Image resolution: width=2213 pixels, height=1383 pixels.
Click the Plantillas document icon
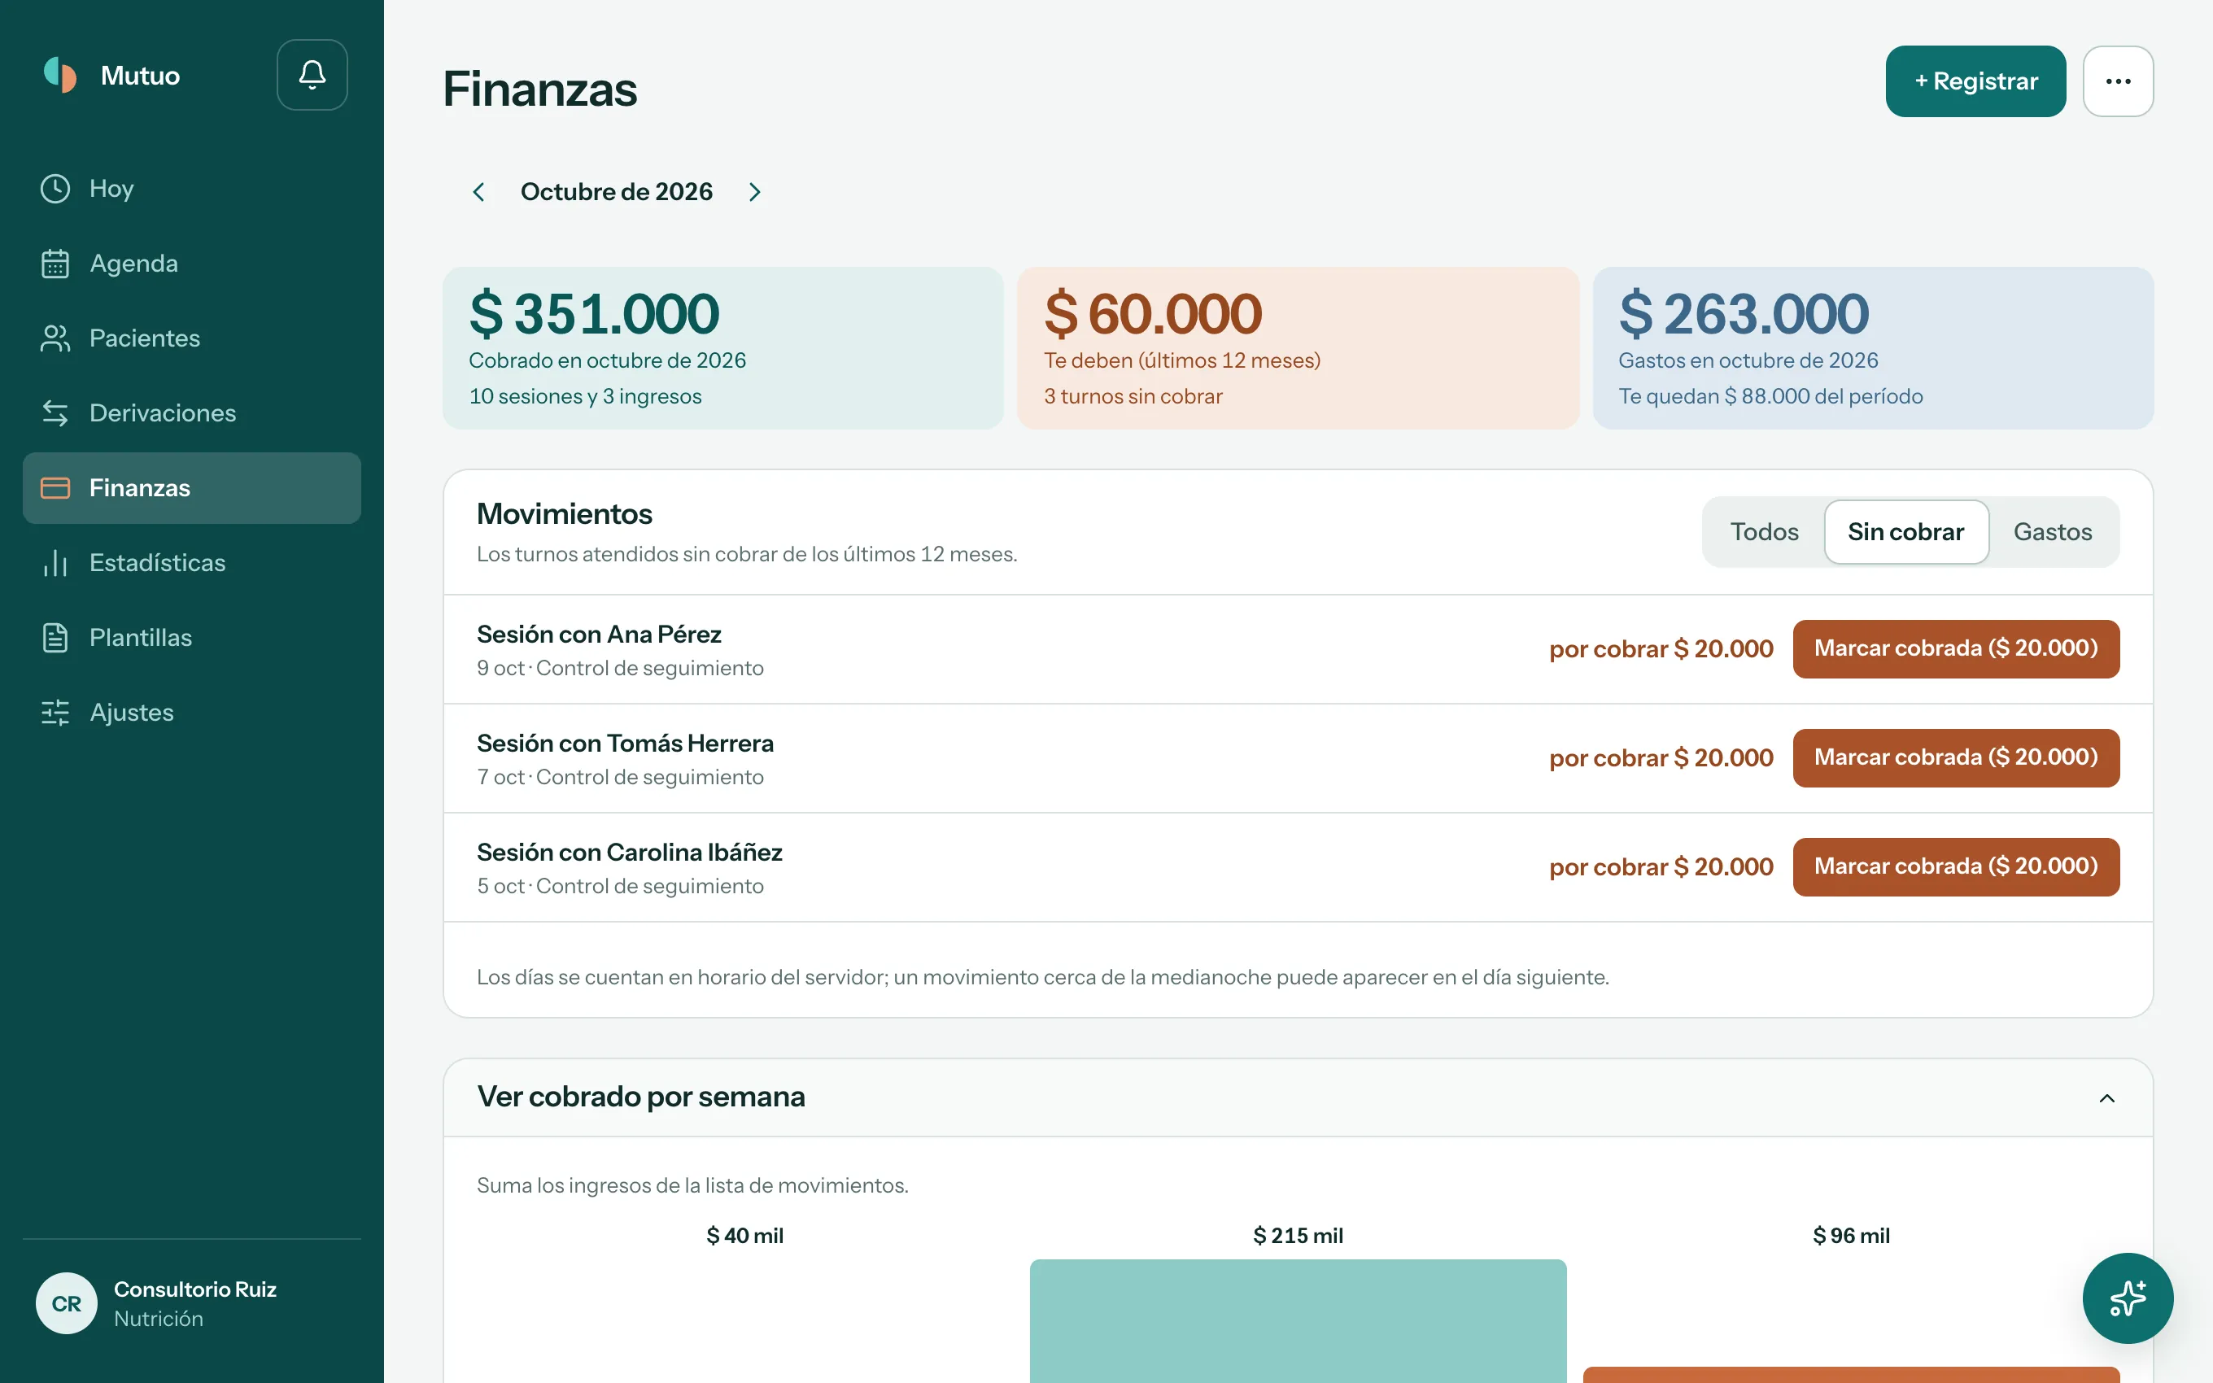point(55,638)
